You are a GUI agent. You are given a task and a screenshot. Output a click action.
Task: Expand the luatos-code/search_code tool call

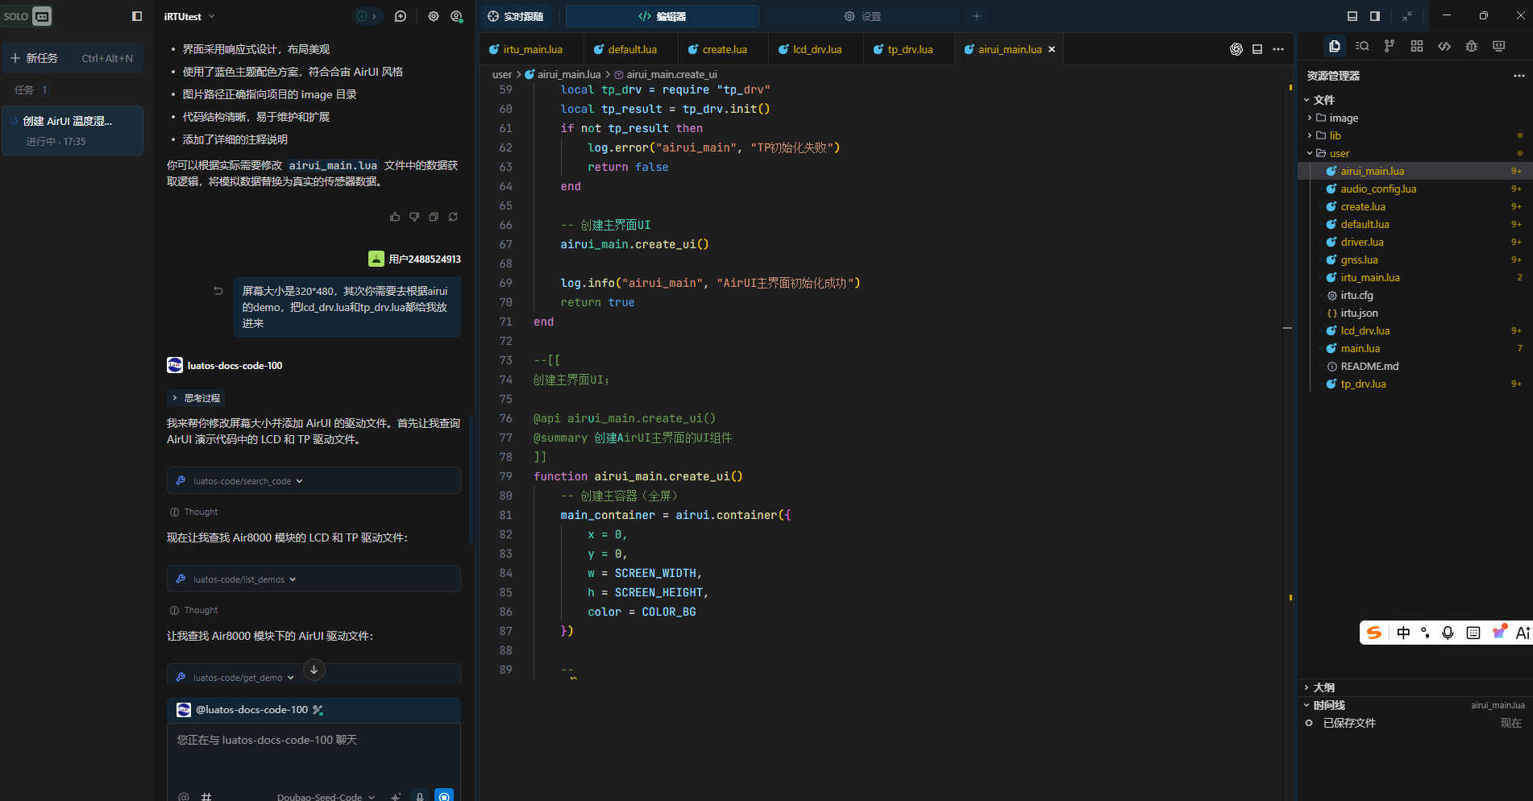click(x=314, y=481)
